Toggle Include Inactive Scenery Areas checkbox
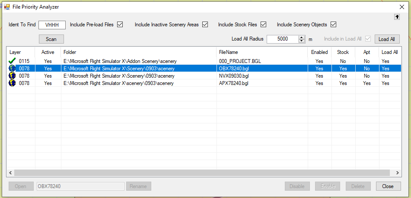Screen dimensions: 411x198 (x=205, y=25)
